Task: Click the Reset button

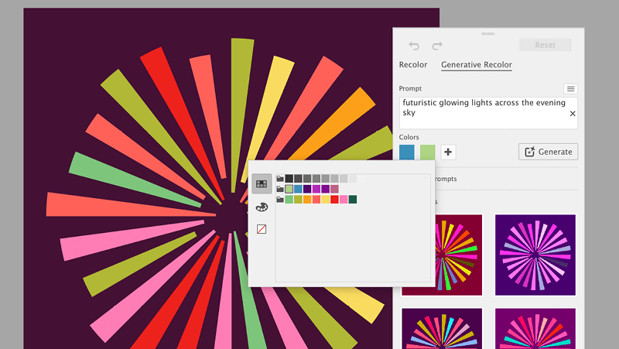Action: coord(545,45)
